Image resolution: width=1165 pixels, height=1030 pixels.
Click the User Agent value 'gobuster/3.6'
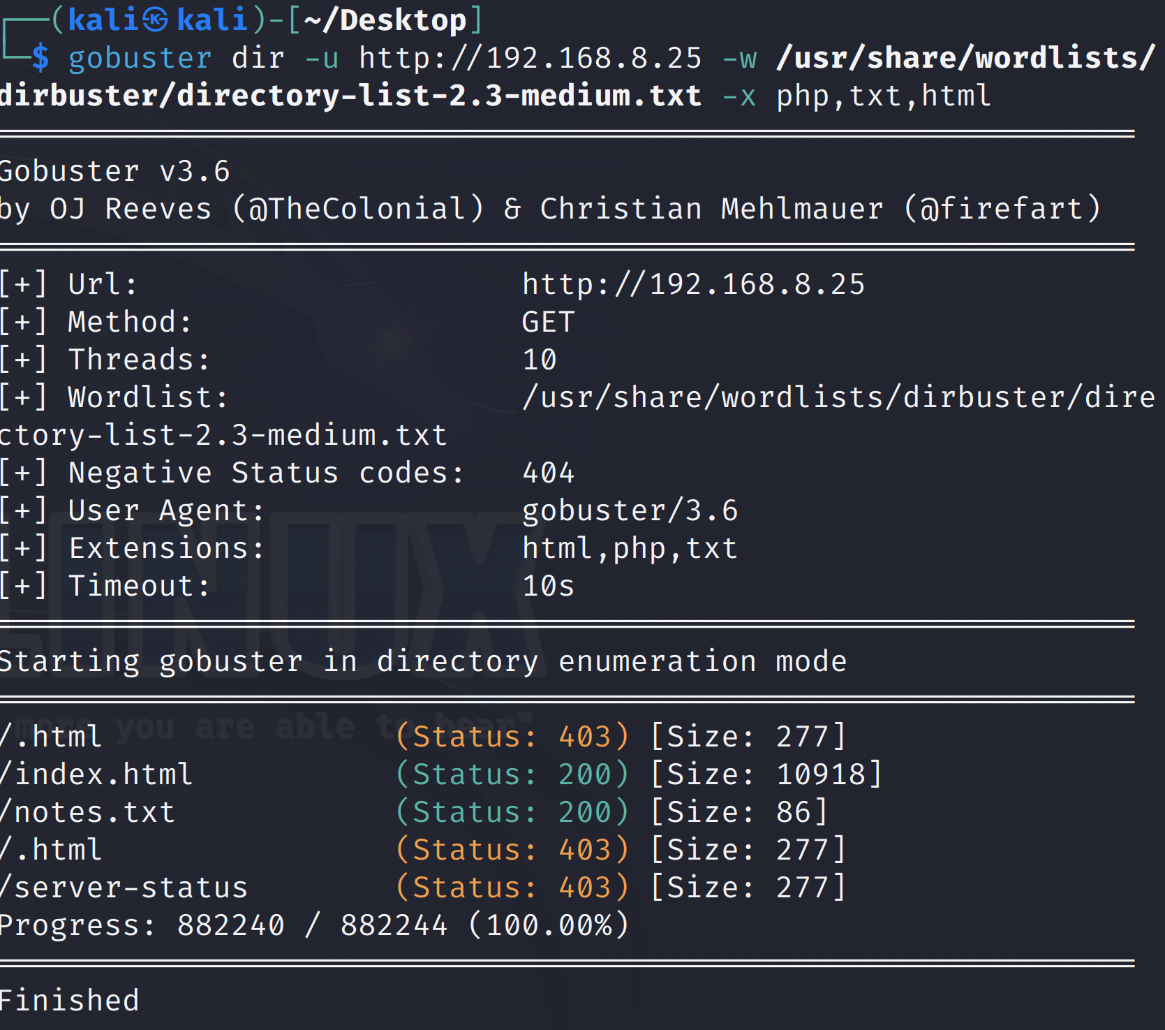[630, 510]
